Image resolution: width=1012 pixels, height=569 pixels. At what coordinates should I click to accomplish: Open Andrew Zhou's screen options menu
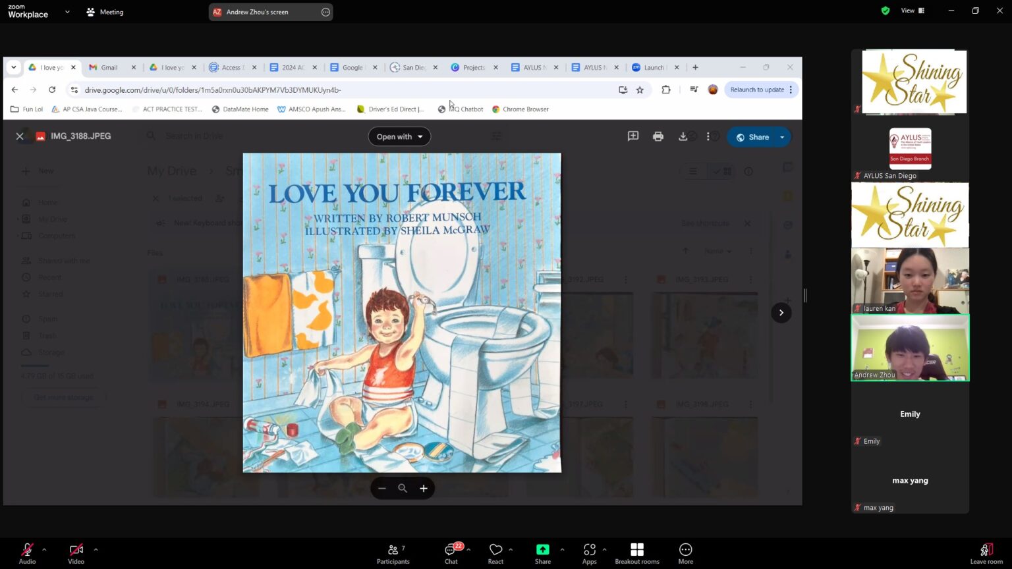pyautogui.click(x=325, y=12)
